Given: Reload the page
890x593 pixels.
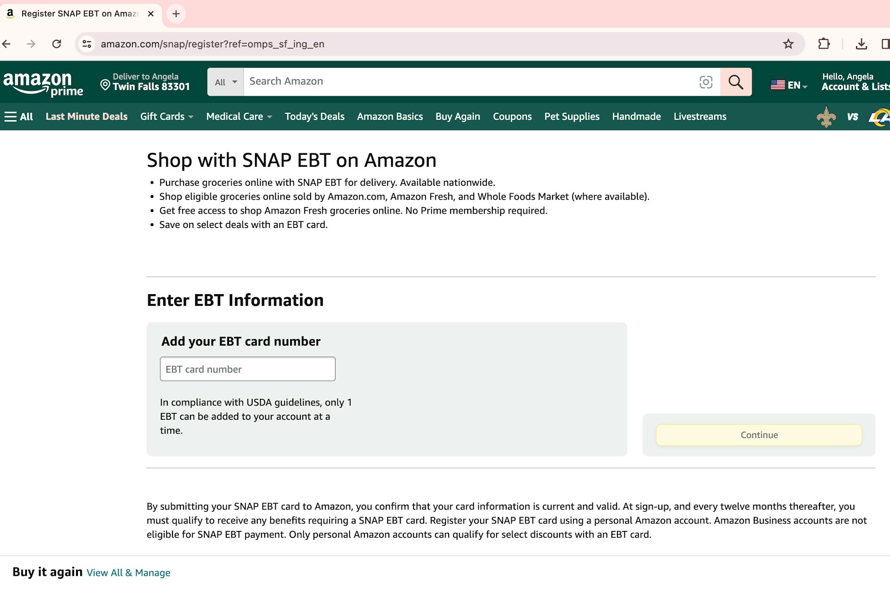Looking at the screenshot, I should tap(57, 44).
